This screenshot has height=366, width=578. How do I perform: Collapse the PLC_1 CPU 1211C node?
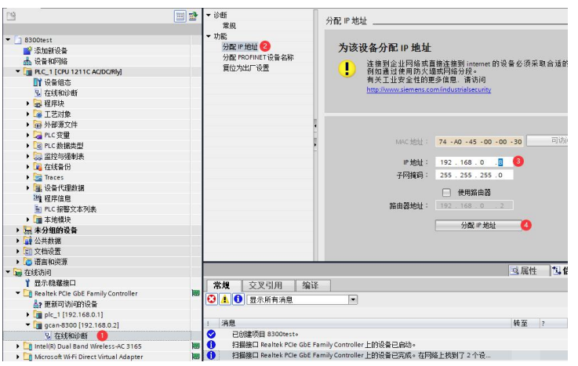click(18, 71)
